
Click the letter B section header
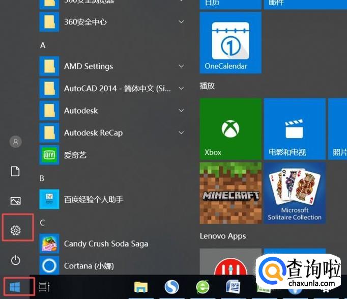tap(42, 178)
